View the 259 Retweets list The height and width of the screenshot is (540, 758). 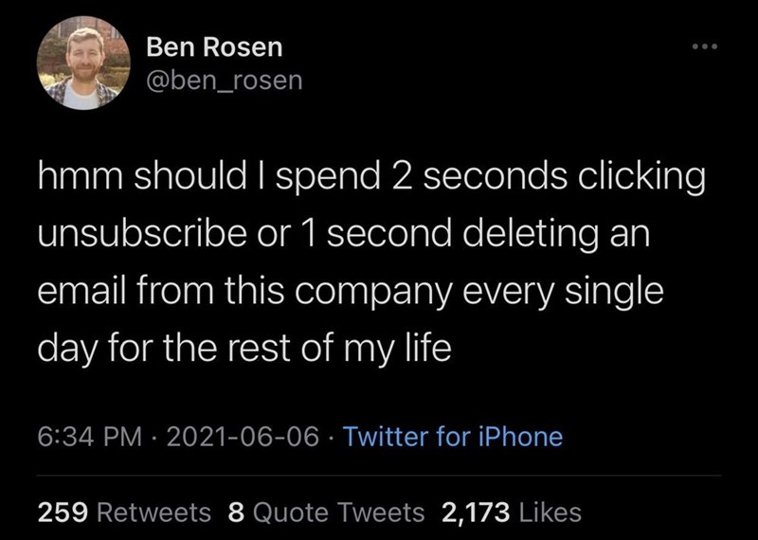tap(124, 513)
